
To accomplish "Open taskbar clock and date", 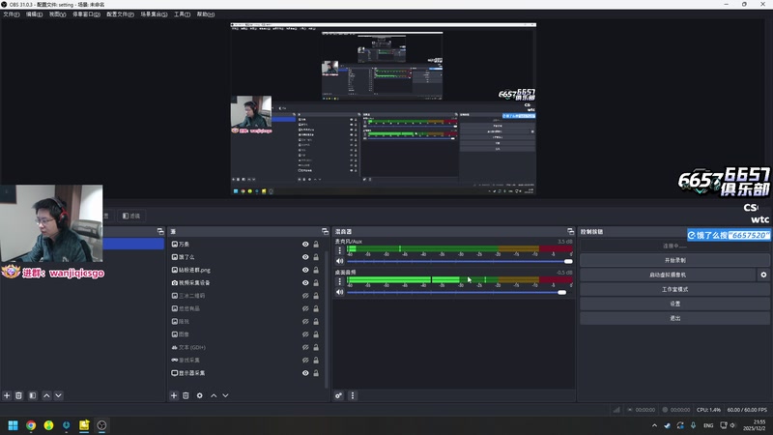I will (757, 425).
